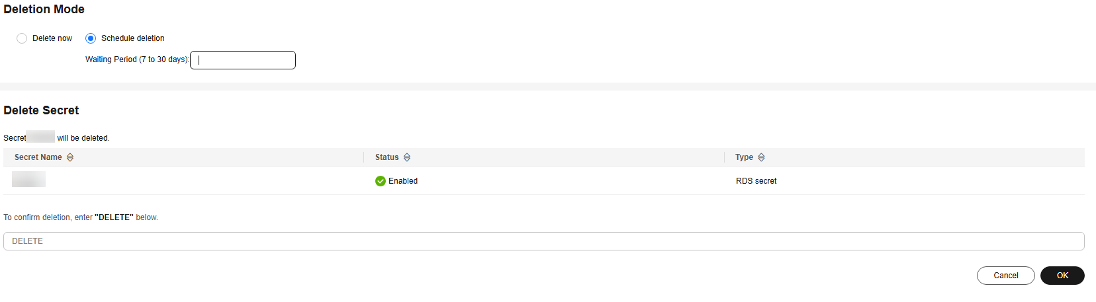Click the Secret Name column header
This screenshot has width=1096, height=302.
[x=38, y=157]
